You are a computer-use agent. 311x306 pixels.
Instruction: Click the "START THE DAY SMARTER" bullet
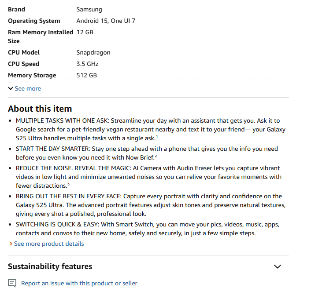(x=147, y=153)
